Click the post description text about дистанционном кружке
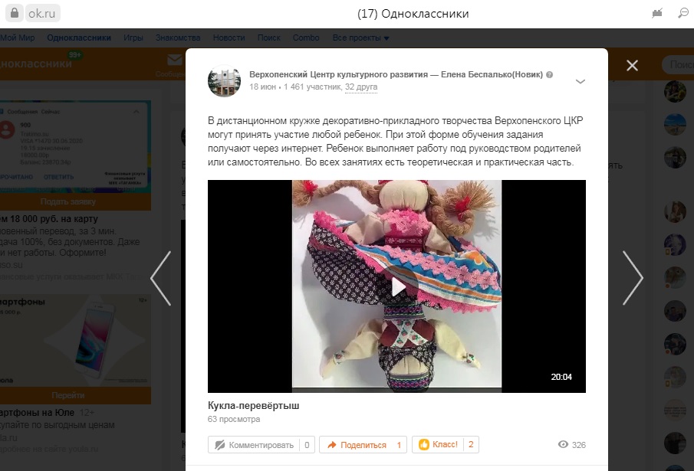The width and height of the screenshot is (694, 471). 395,142
